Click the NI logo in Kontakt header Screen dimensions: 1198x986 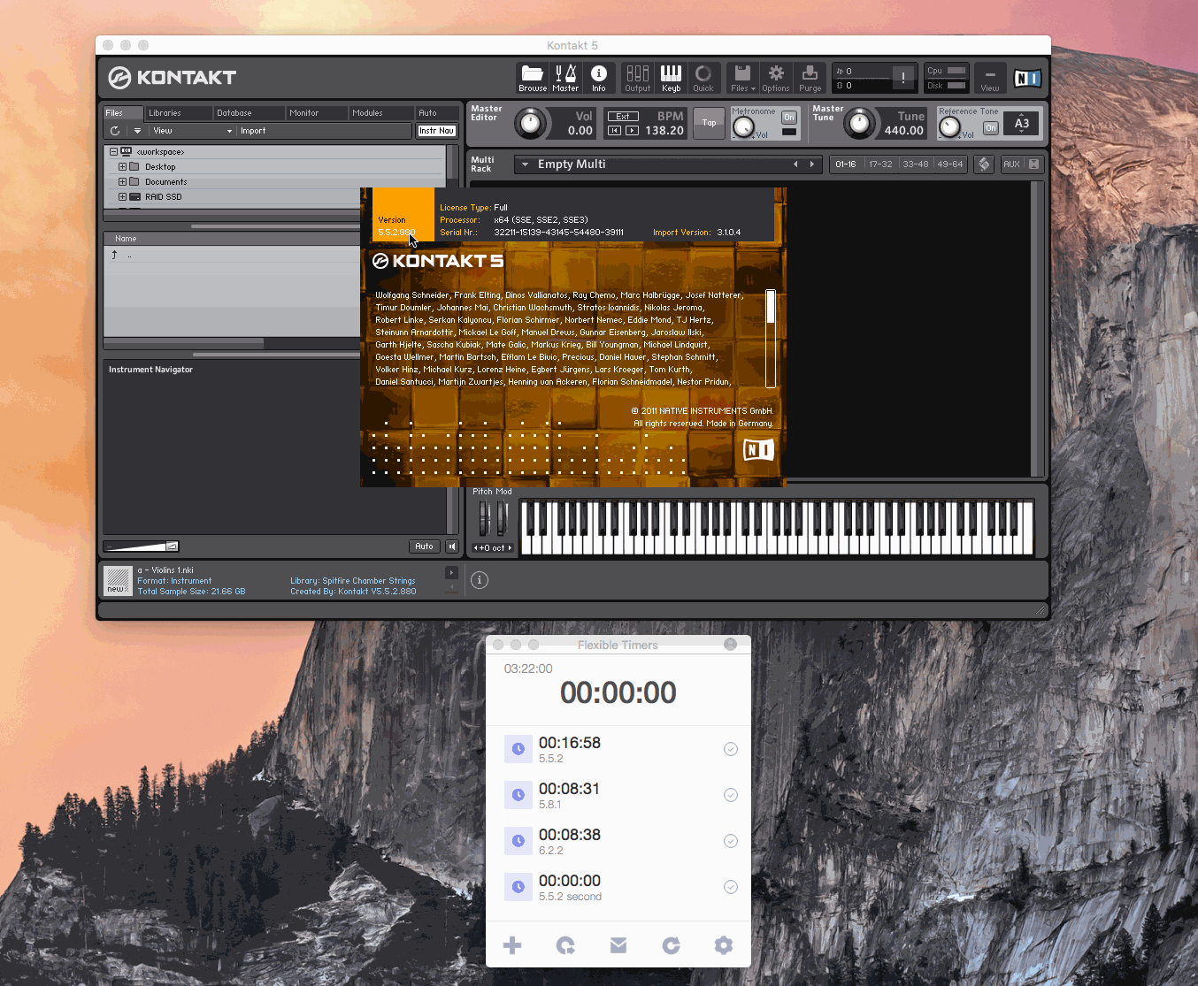click(x=1026, y=78)
